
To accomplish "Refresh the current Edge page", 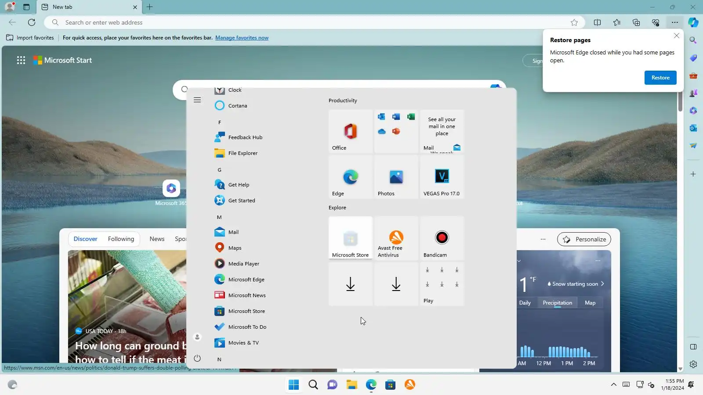I will (x=32, y=22).
